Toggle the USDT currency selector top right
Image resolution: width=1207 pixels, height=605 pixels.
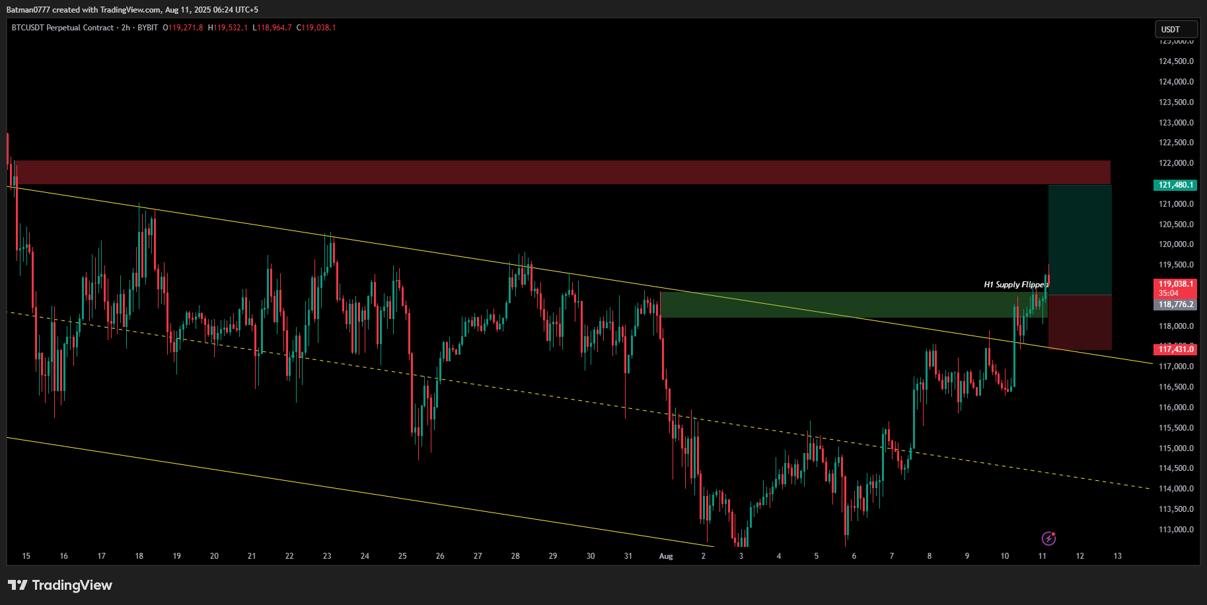1175,29
